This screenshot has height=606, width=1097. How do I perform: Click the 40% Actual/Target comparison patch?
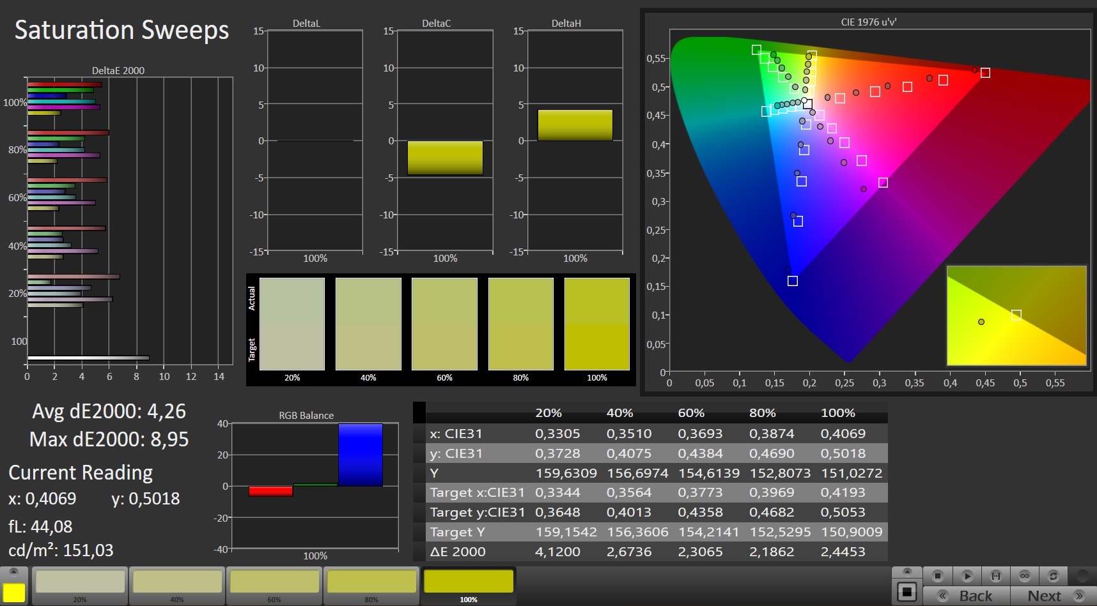(368, 324)
